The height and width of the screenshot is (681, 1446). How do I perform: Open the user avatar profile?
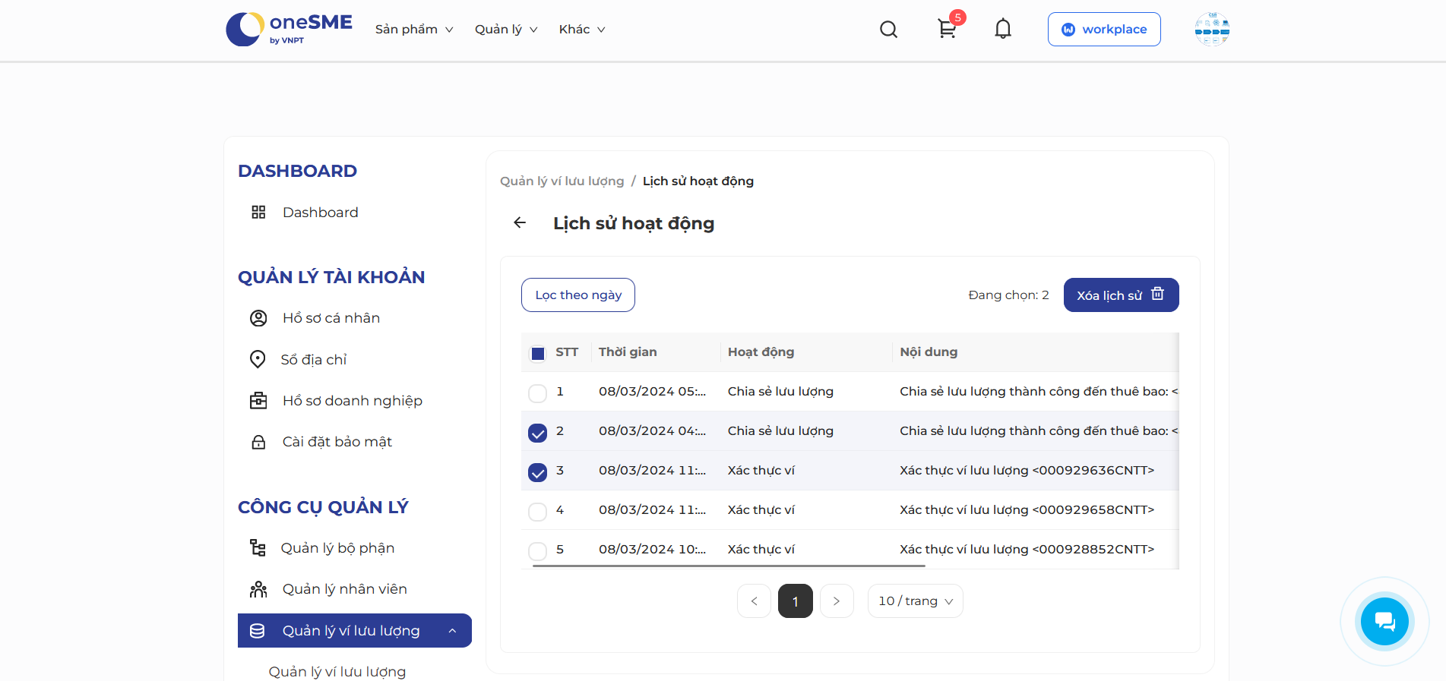click(1212, 30)
